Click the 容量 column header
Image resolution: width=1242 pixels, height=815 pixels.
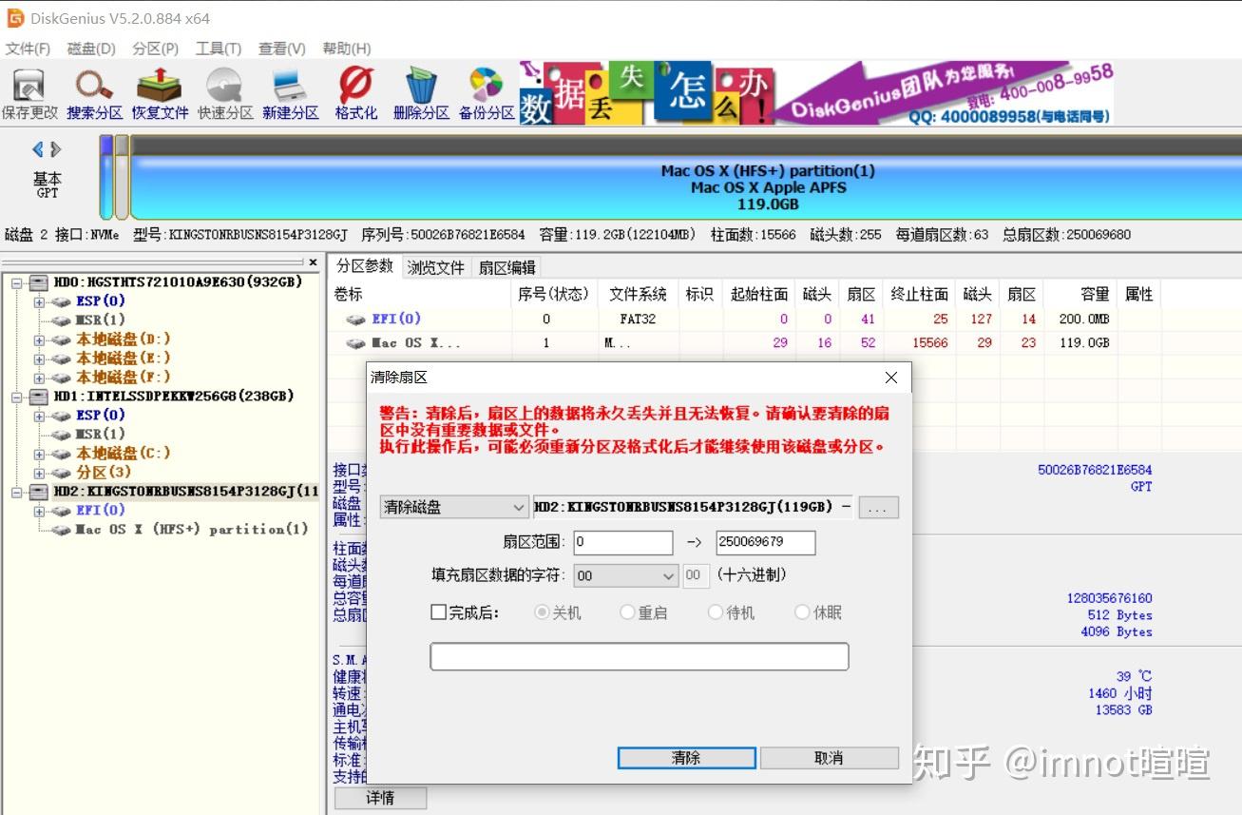point(1080,294)
